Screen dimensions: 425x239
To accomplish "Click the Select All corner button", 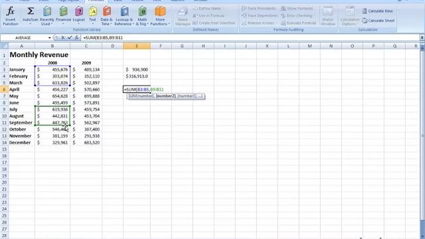I will click(5, 46).
